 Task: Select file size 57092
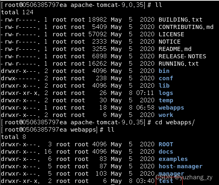tap(97, 34)
